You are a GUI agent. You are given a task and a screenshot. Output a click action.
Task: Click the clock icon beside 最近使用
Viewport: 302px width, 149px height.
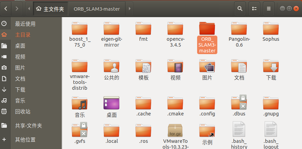point(4,24)
